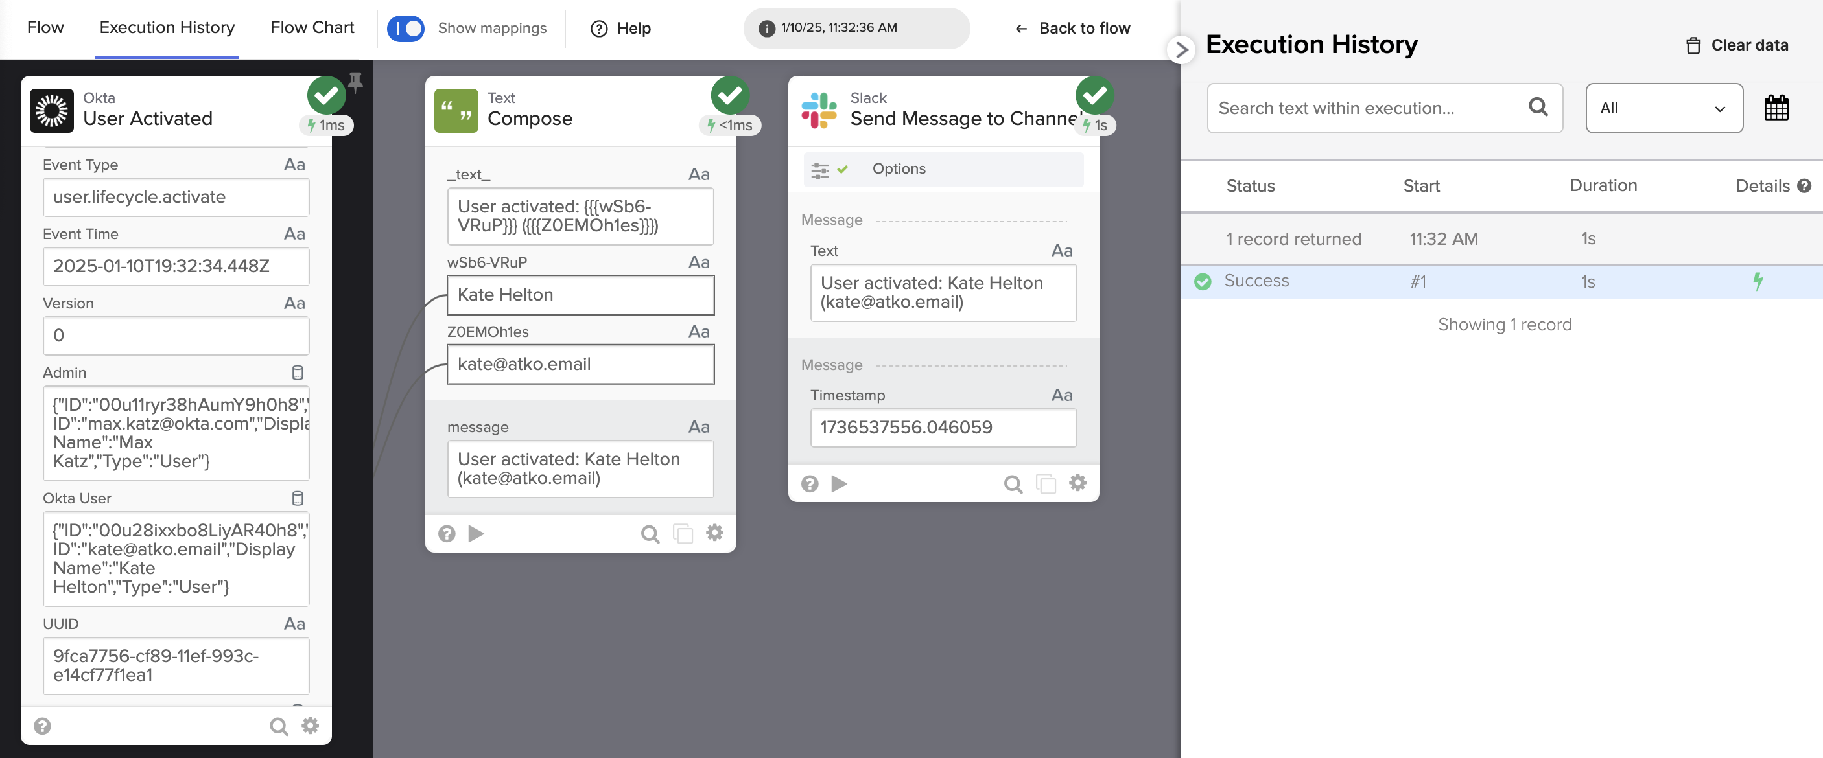
Task: Copy the Admin object value
Action: pos(296,372)
